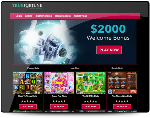Open Ten Times Wins Slots thumbnail
150x118 pixels.
(x=122, y=83)
